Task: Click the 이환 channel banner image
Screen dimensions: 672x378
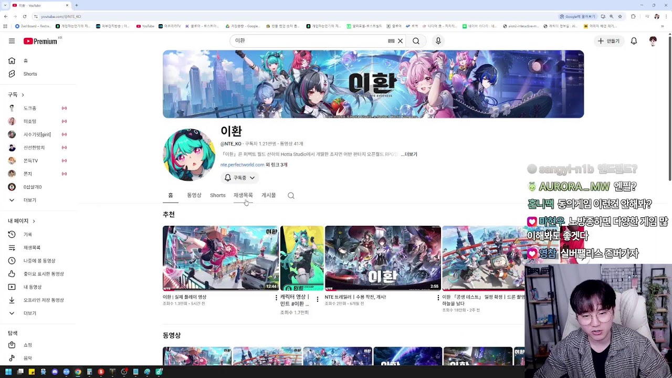Action: pyautogui.click(x=373, y=84)
